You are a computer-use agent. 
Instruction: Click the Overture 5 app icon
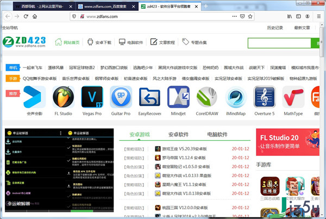[265, 97]
